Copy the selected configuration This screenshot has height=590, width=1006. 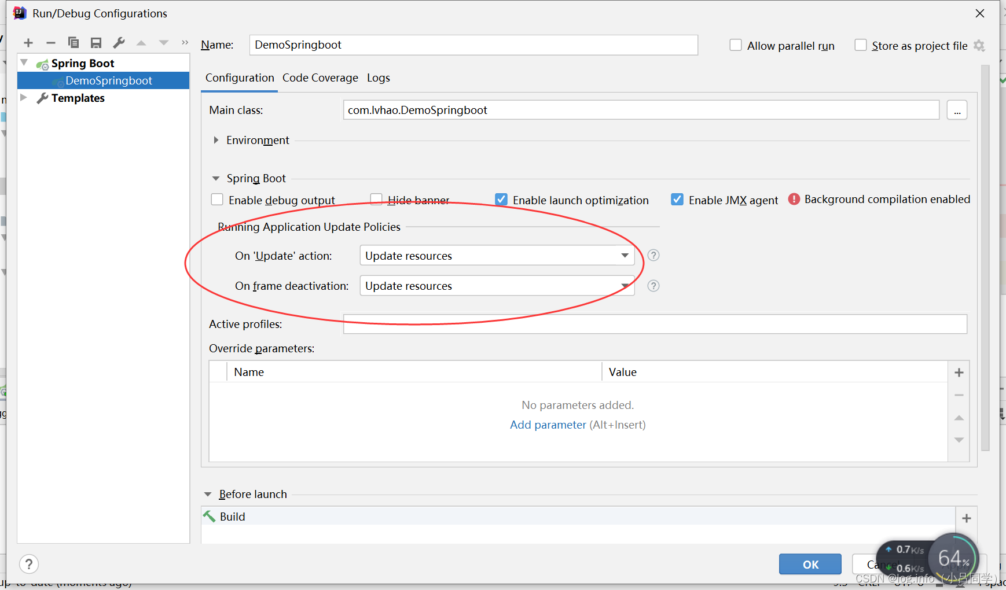(x=74, y=43)
